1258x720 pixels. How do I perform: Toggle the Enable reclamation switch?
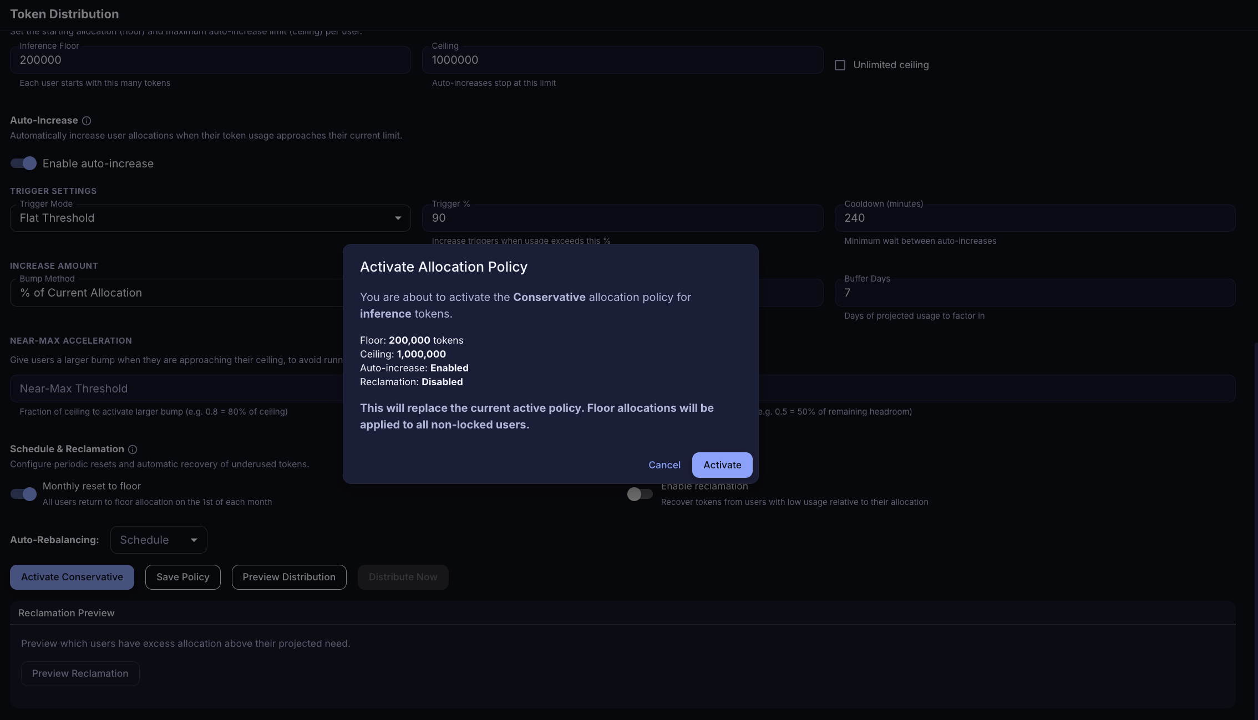640,494
